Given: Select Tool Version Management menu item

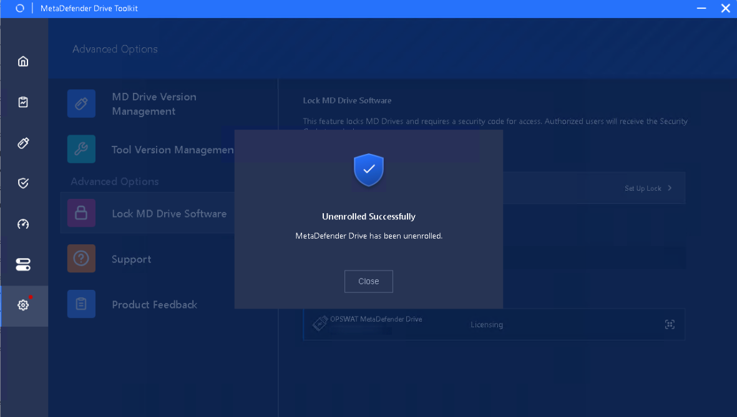Looking at the screenshot, I should 172,150.
